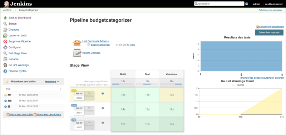Click the Ajouter une description link
This screenshot has height=135, width=286.
click(271, 27)
